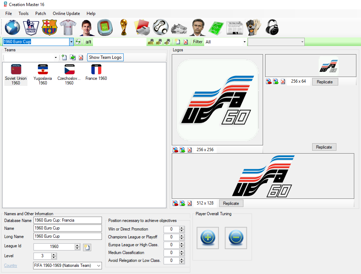The width and height of the screenshot is (361, 274).
Task: Click Replicate next to 256 x 64
Action: [325, 82]
